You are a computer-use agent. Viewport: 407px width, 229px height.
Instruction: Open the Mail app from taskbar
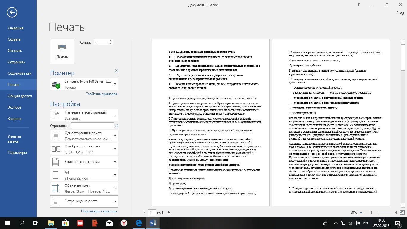[x=109, y=223]
